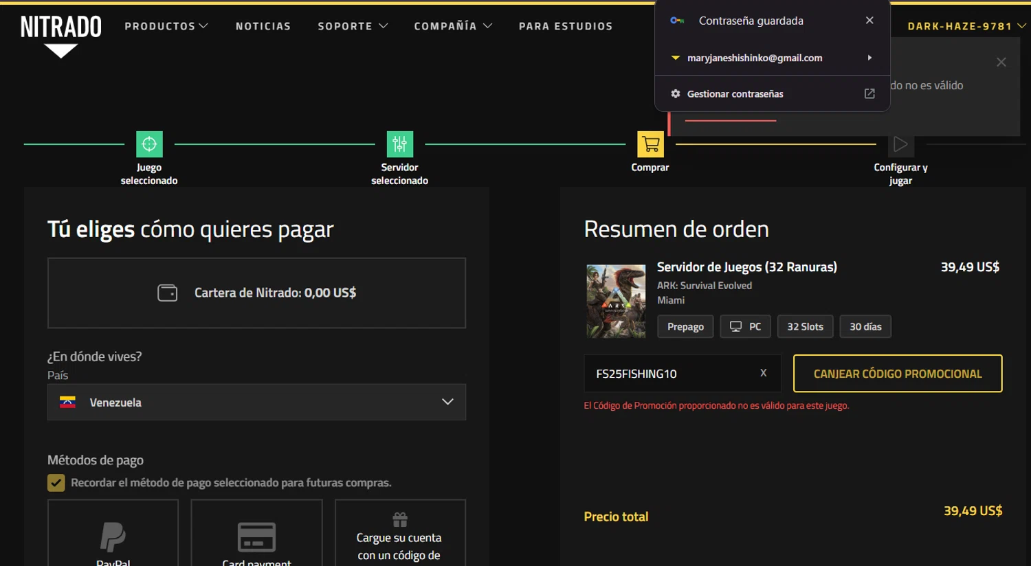The image size is (1031, 566).
Task: Clear the promo code with X
Action: click(763, 373)
